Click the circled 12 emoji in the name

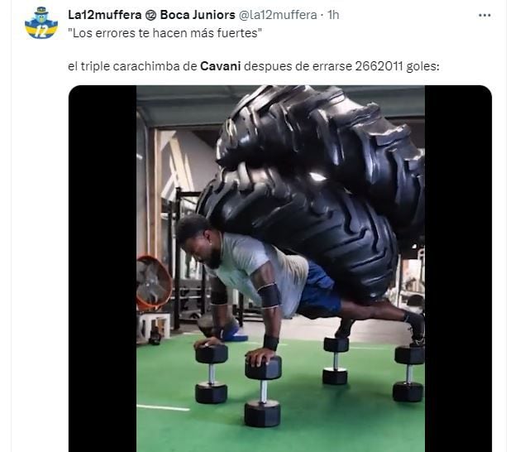coord(151,15)
